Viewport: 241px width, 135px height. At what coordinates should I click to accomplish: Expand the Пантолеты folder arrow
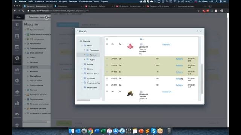coord(85,50)
